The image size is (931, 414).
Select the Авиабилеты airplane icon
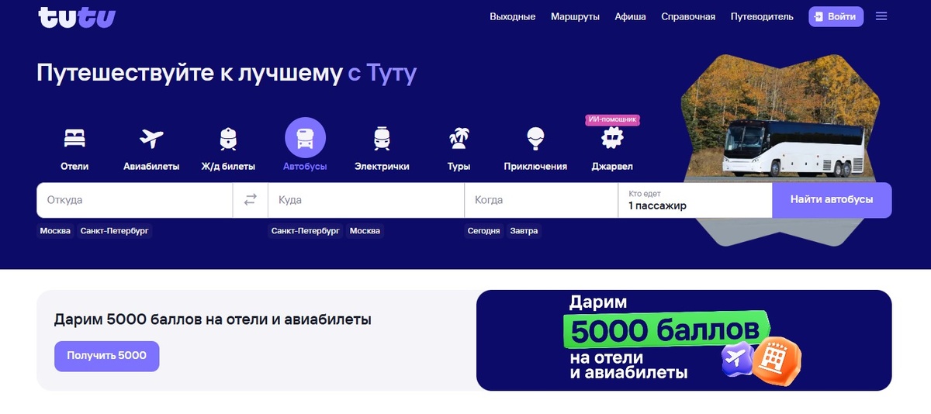coord(151,138)
